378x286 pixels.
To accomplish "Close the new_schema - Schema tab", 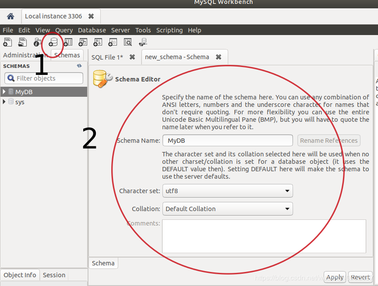I will pyautogui.click(x=219, y=57).
